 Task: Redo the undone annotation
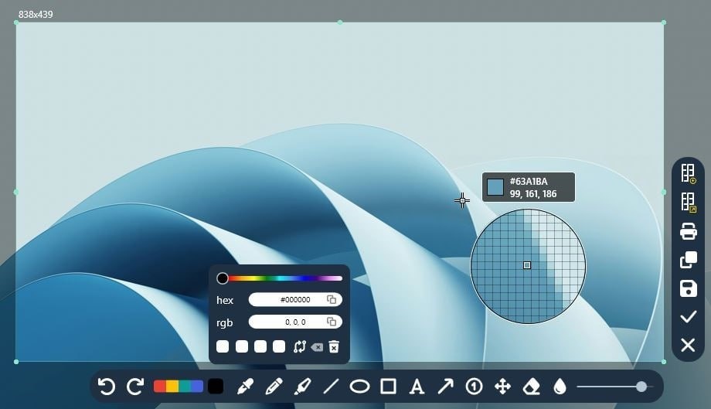[135, 387]
